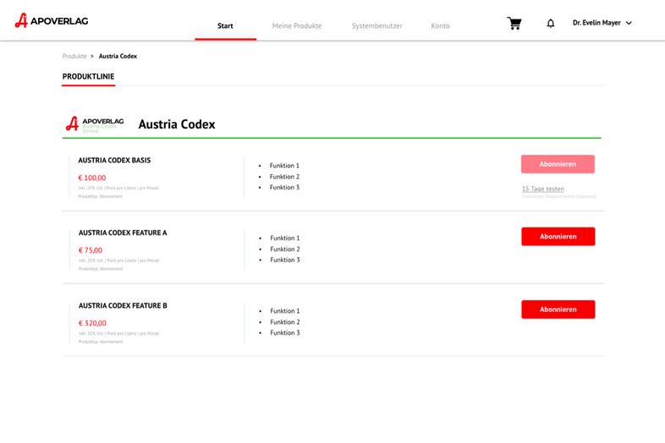Open notifications via bell icon

(x=550, y=24)
